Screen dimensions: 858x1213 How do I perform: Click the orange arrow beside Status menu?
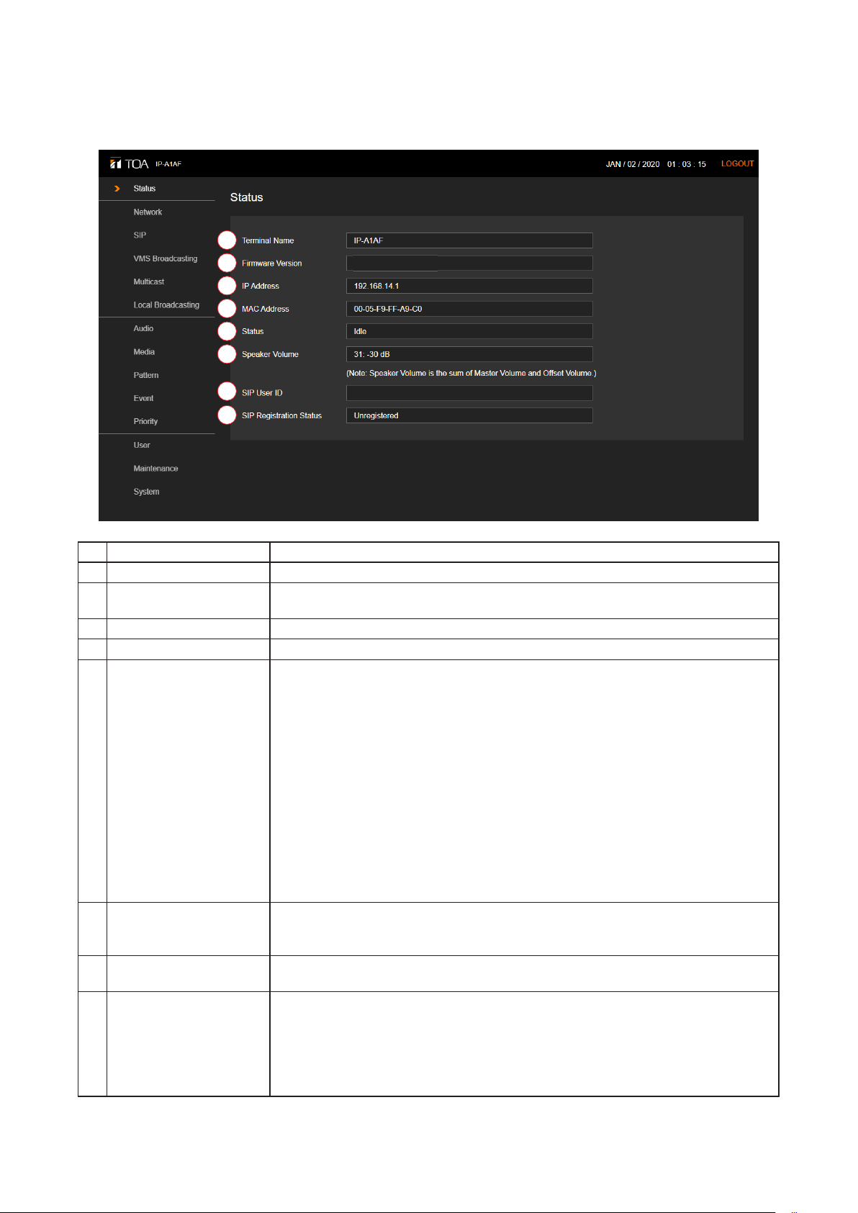(117, 189)
